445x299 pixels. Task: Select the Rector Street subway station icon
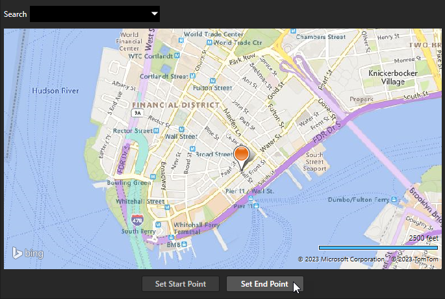click(155, 130)
